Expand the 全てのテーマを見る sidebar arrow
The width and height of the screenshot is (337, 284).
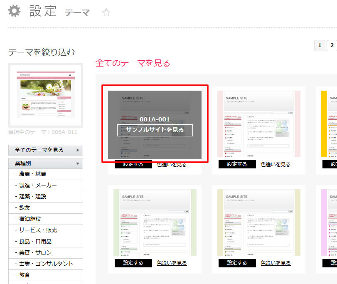78,150
